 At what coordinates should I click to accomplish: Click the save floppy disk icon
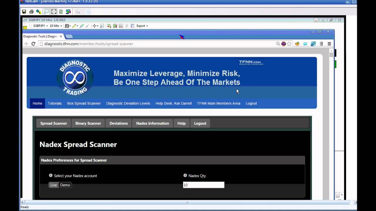click(x=24, y=12)
